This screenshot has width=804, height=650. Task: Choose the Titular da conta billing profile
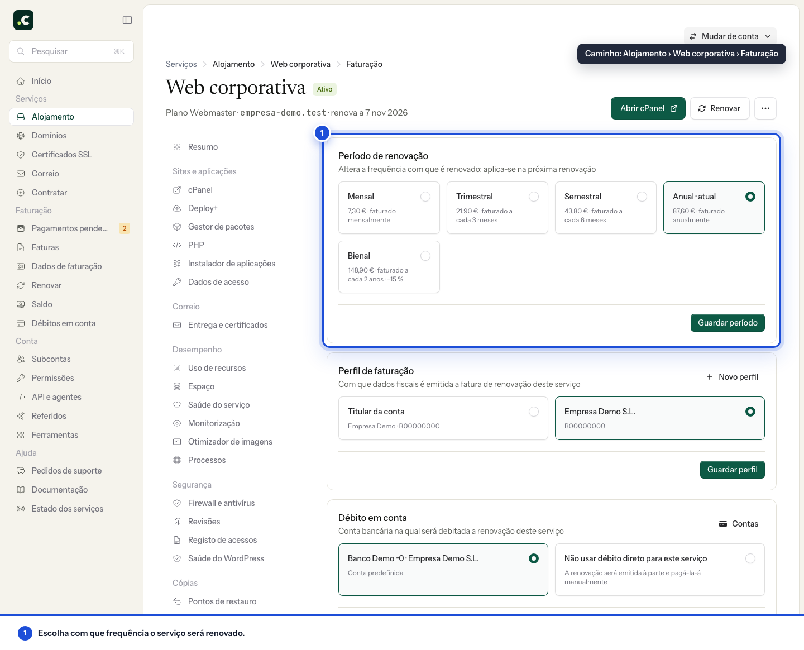pyautogui.click(x=443, y=418)
